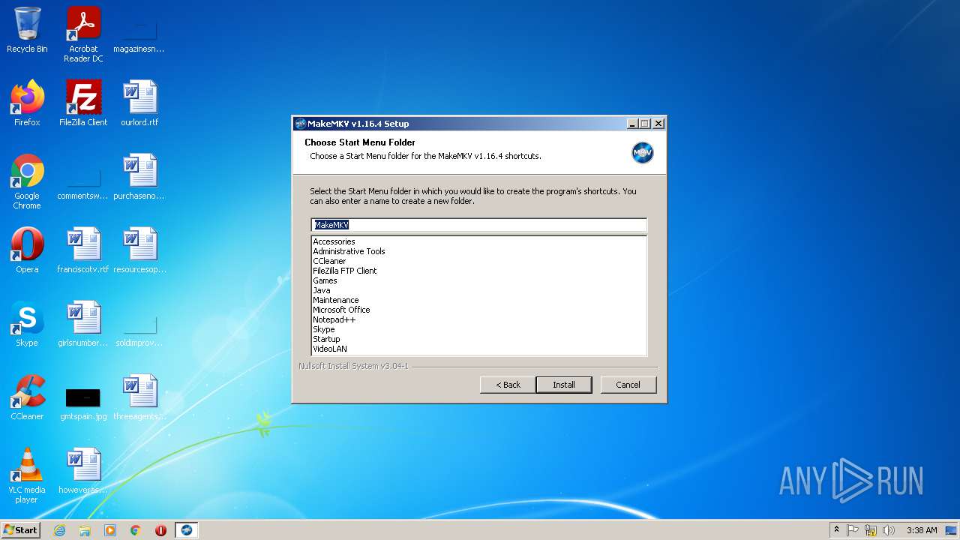Launch Opera from the taskbar
This screenshot has height=540, width=960.
(x=160, y=530)
